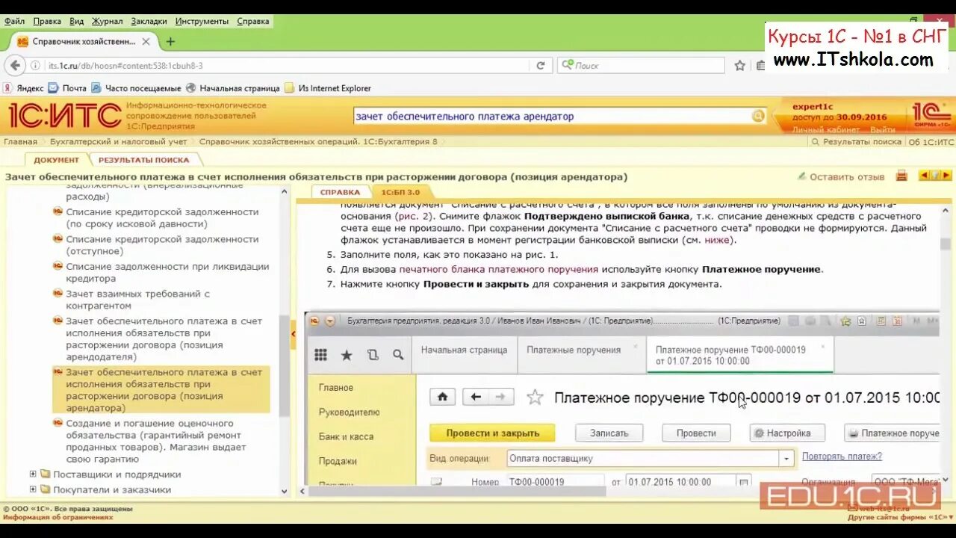Click Провести и закрыть button
956x538 pixels.
(492, 433)
